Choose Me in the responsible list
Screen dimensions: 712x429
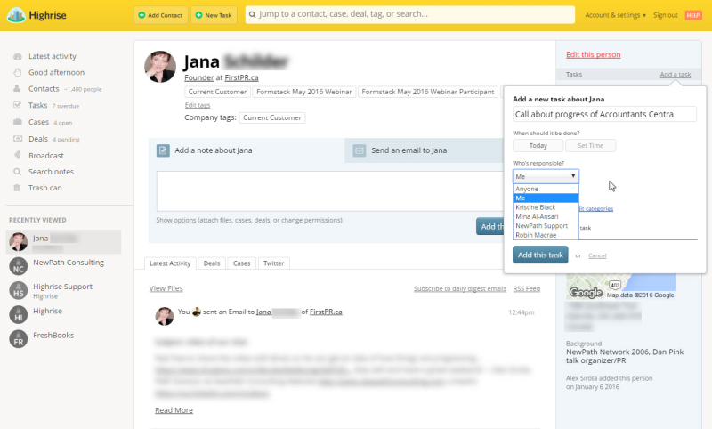(x=546, y=198)
